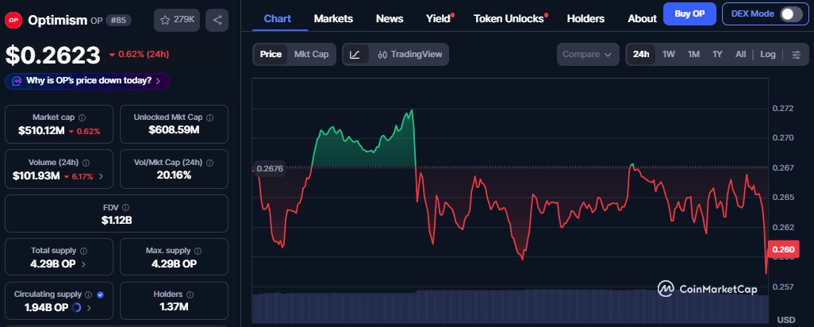Show Total supply info icon

[83, 252]
